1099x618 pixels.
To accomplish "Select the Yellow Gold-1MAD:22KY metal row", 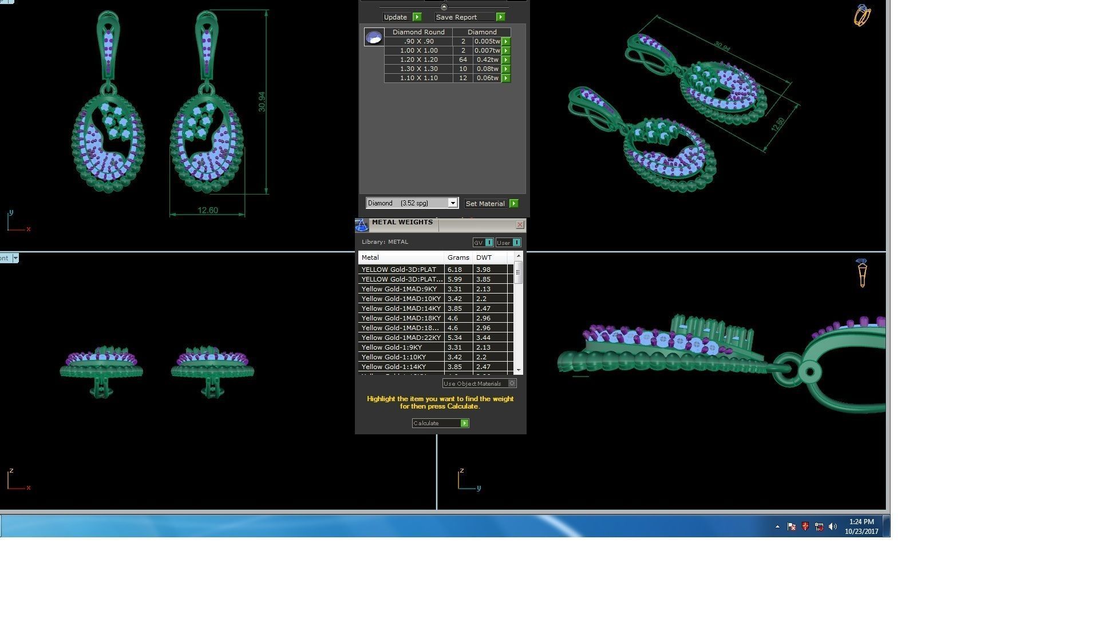I will point(401,338).
